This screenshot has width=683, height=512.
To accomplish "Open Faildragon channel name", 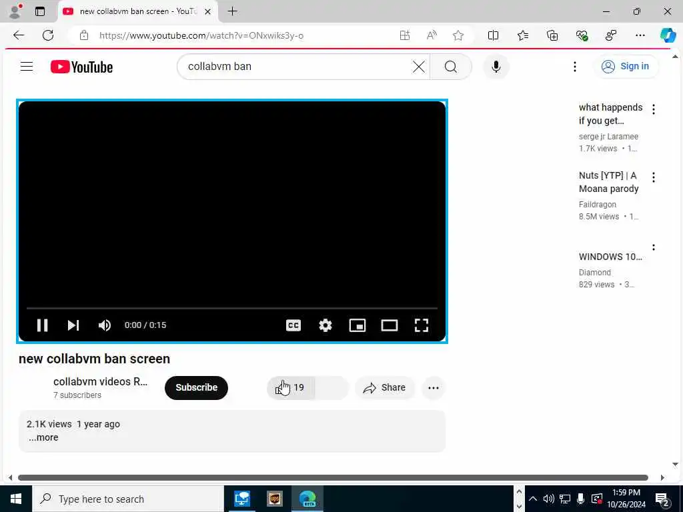I will pyautogui.click(x=597, y=204).
